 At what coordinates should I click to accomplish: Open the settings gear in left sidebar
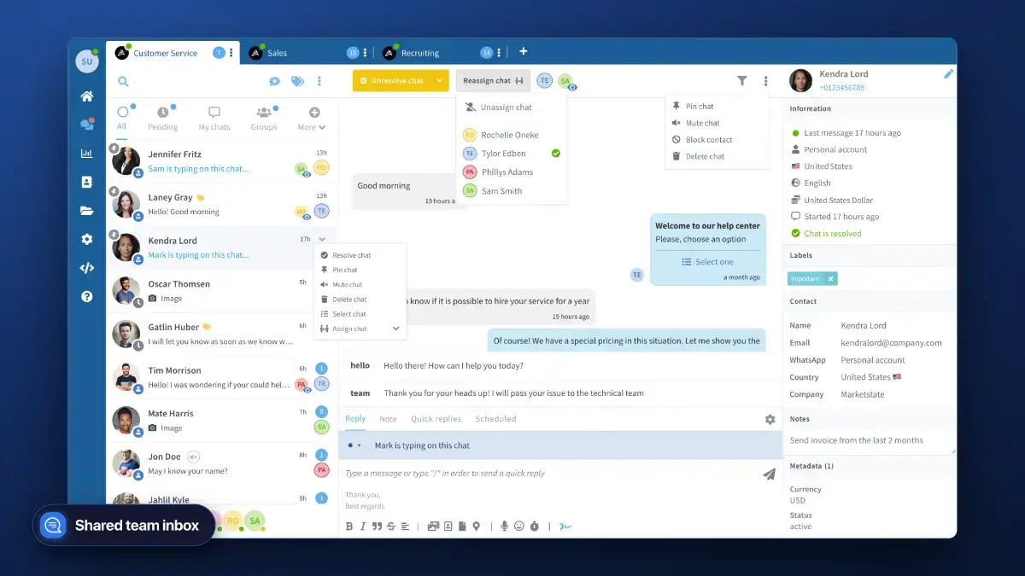(x=86, y=239)
